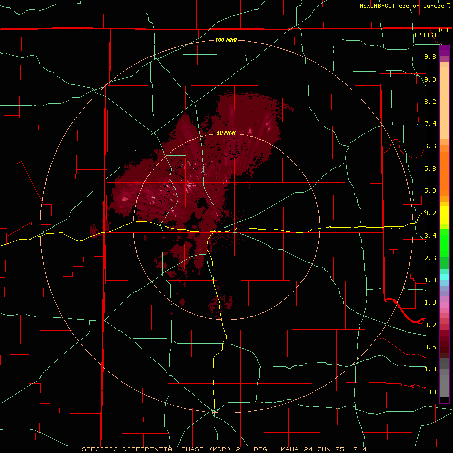Click the 5.0 legend value
This screenshot has height=453, width=453.
pyautogui.click(x=430, y=191)
